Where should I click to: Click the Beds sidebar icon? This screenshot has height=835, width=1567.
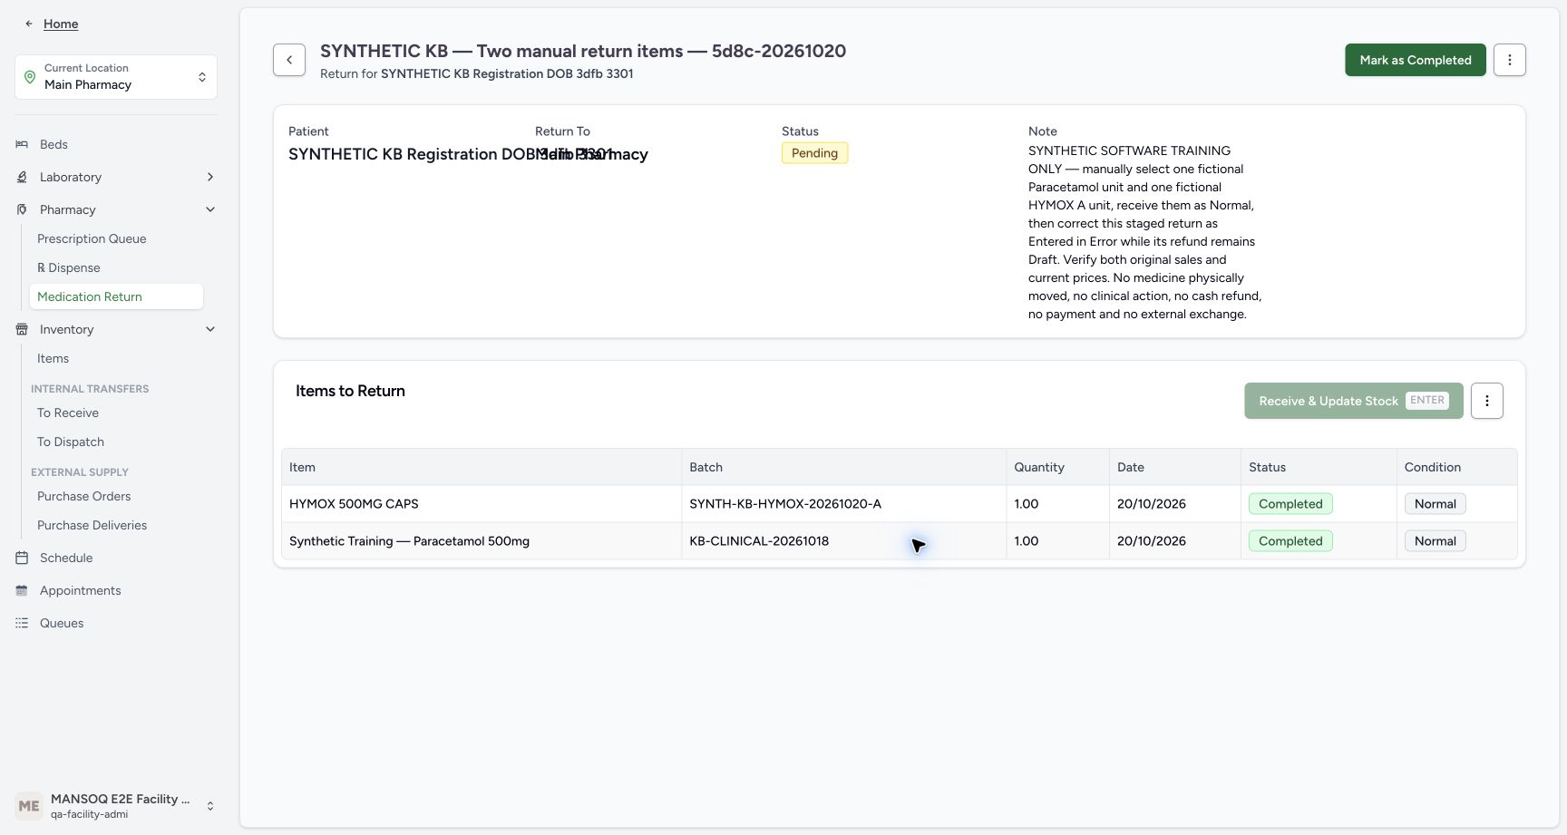[x=22, y=144]
